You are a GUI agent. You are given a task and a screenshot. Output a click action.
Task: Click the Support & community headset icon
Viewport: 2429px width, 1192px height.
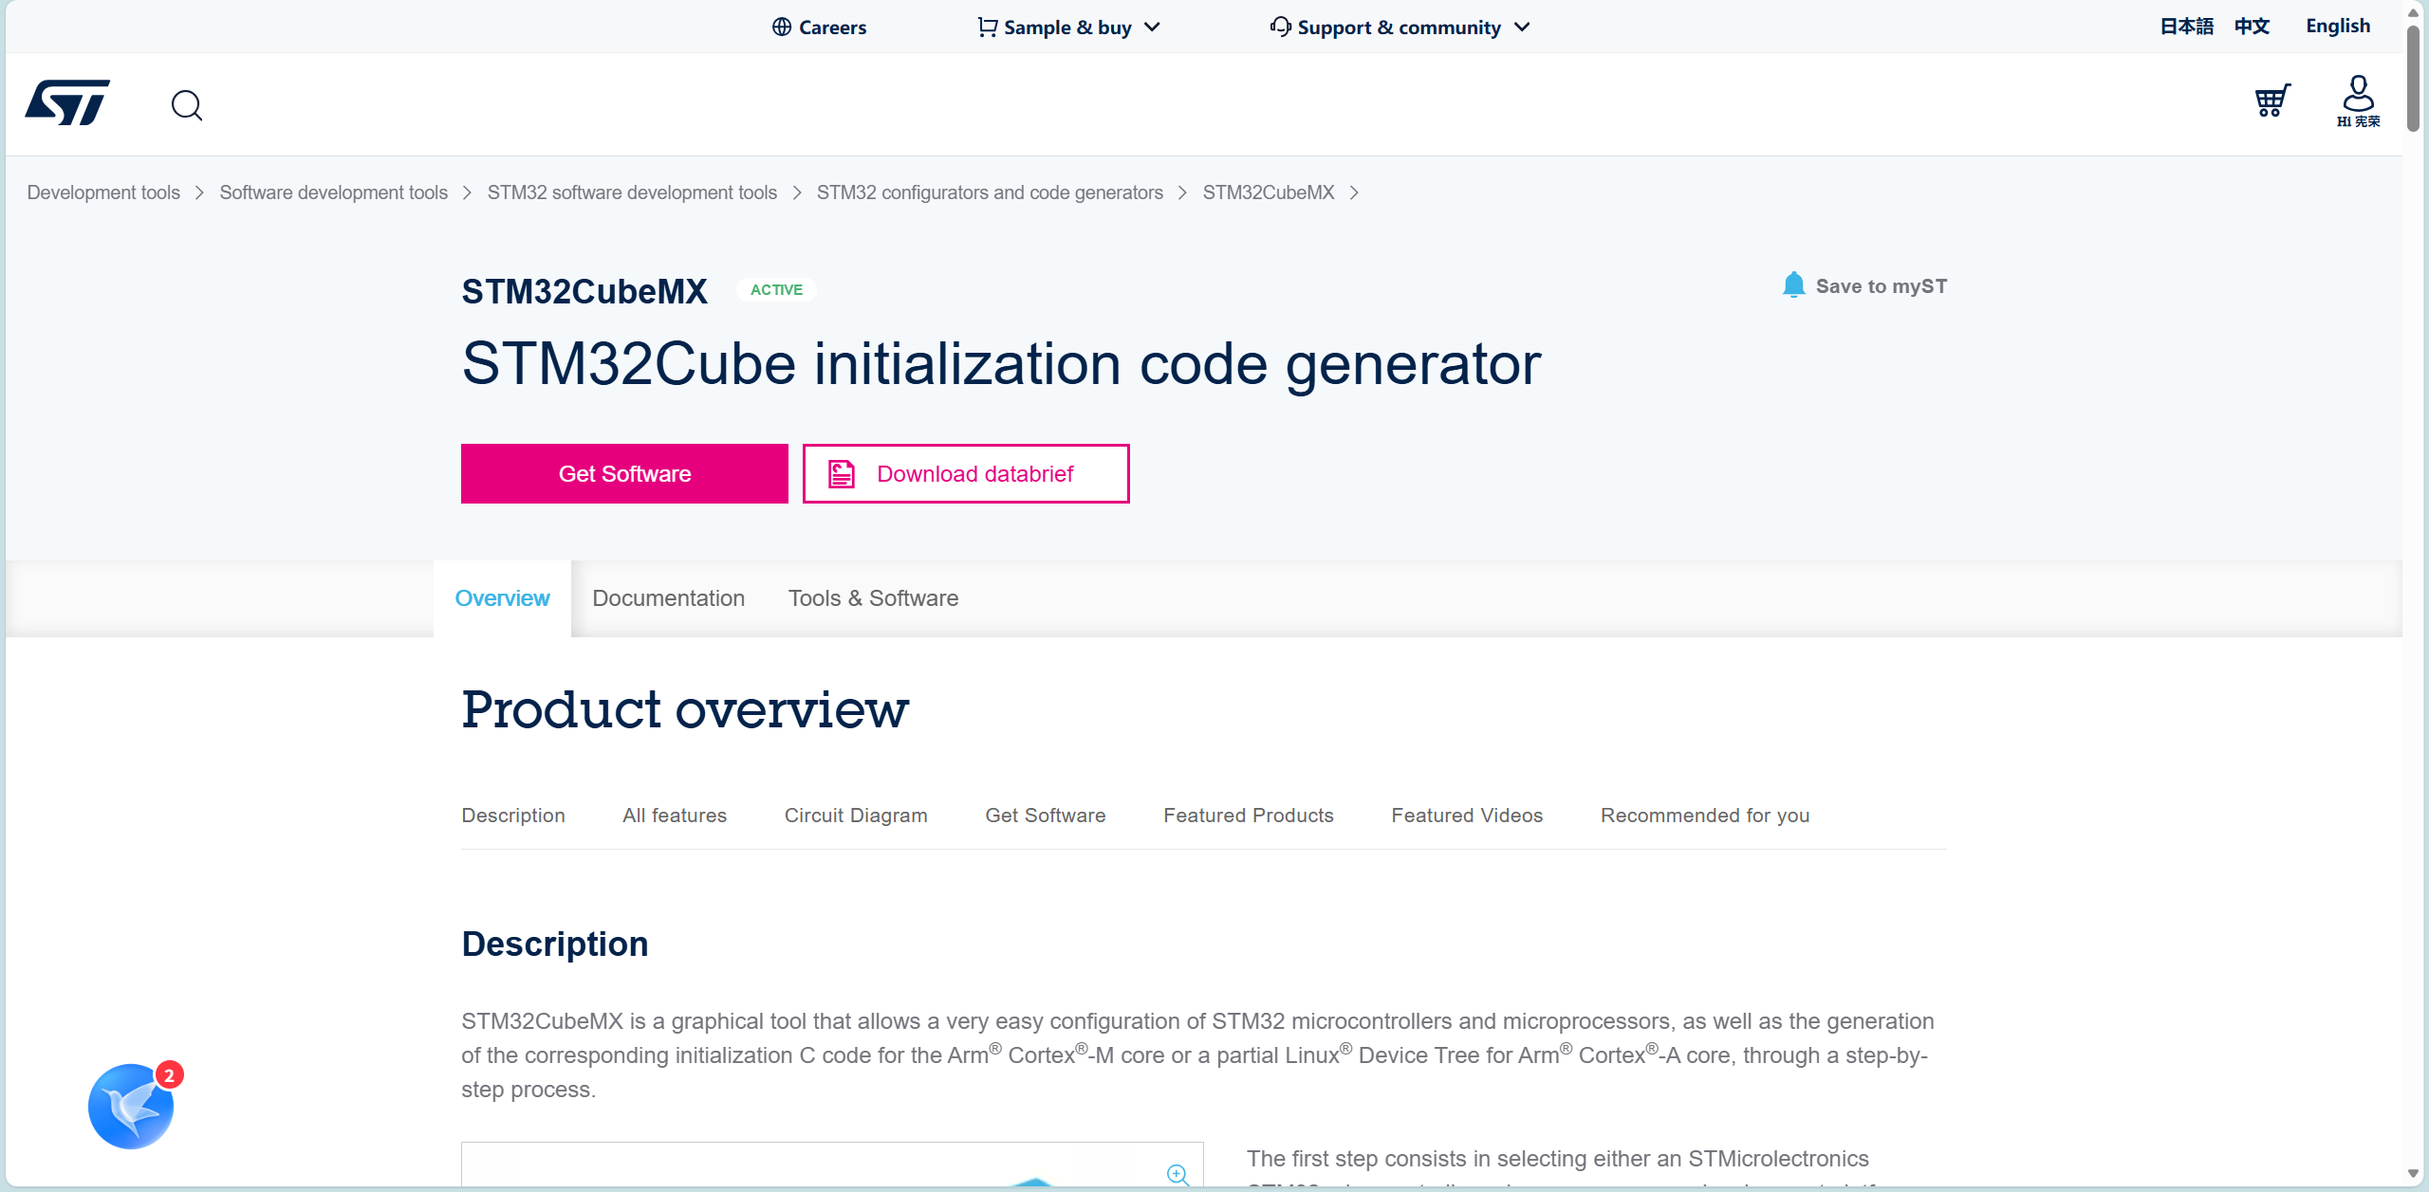click(1281, 27)
